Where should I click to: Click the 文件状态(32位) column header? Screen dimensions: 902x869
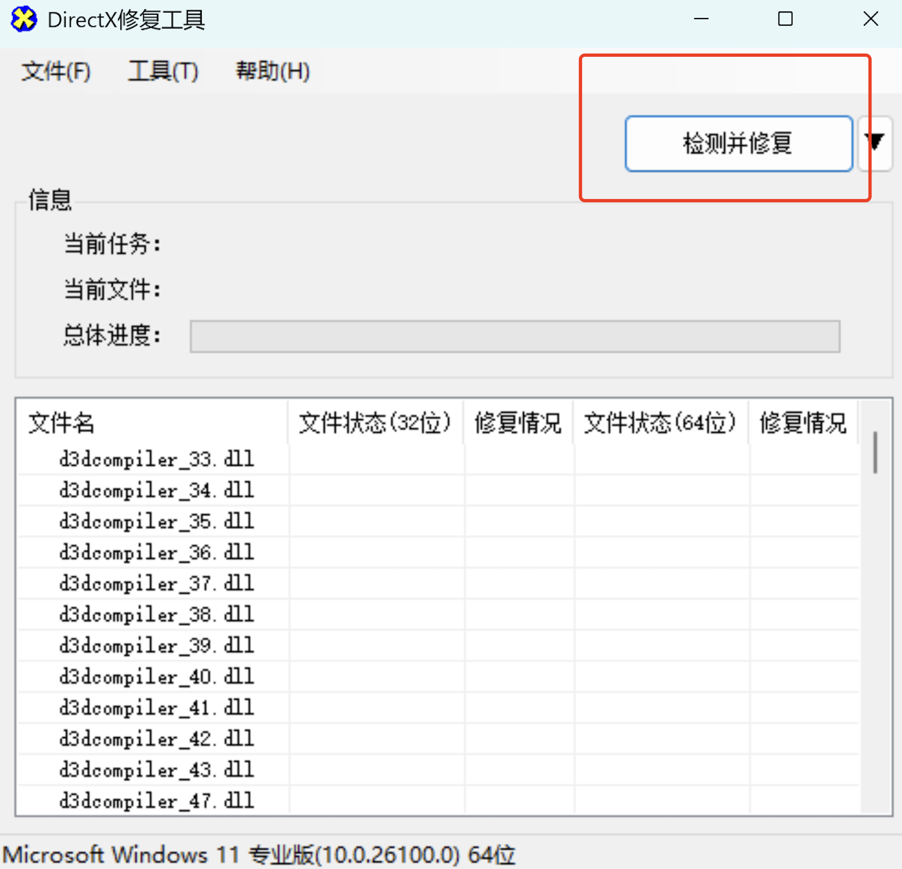point(374,423)
